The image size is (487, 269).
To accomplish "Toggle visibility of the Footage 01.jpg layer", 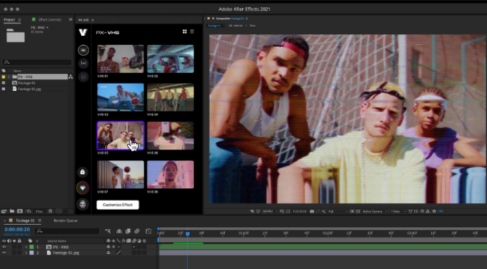I will click(x=4, y=253).
